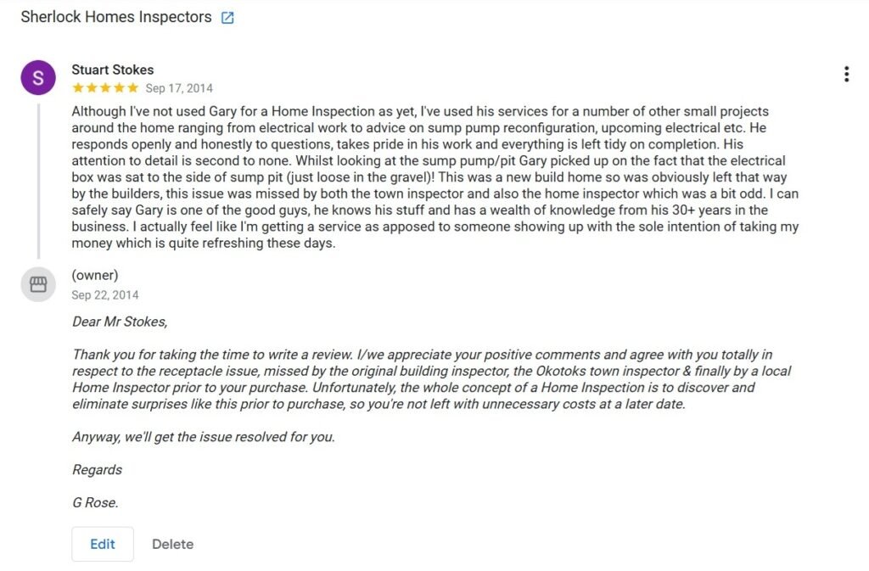Click "Anyway, we'll get the issue resolved" line
The image size is (869, 571).
[203, 437]
